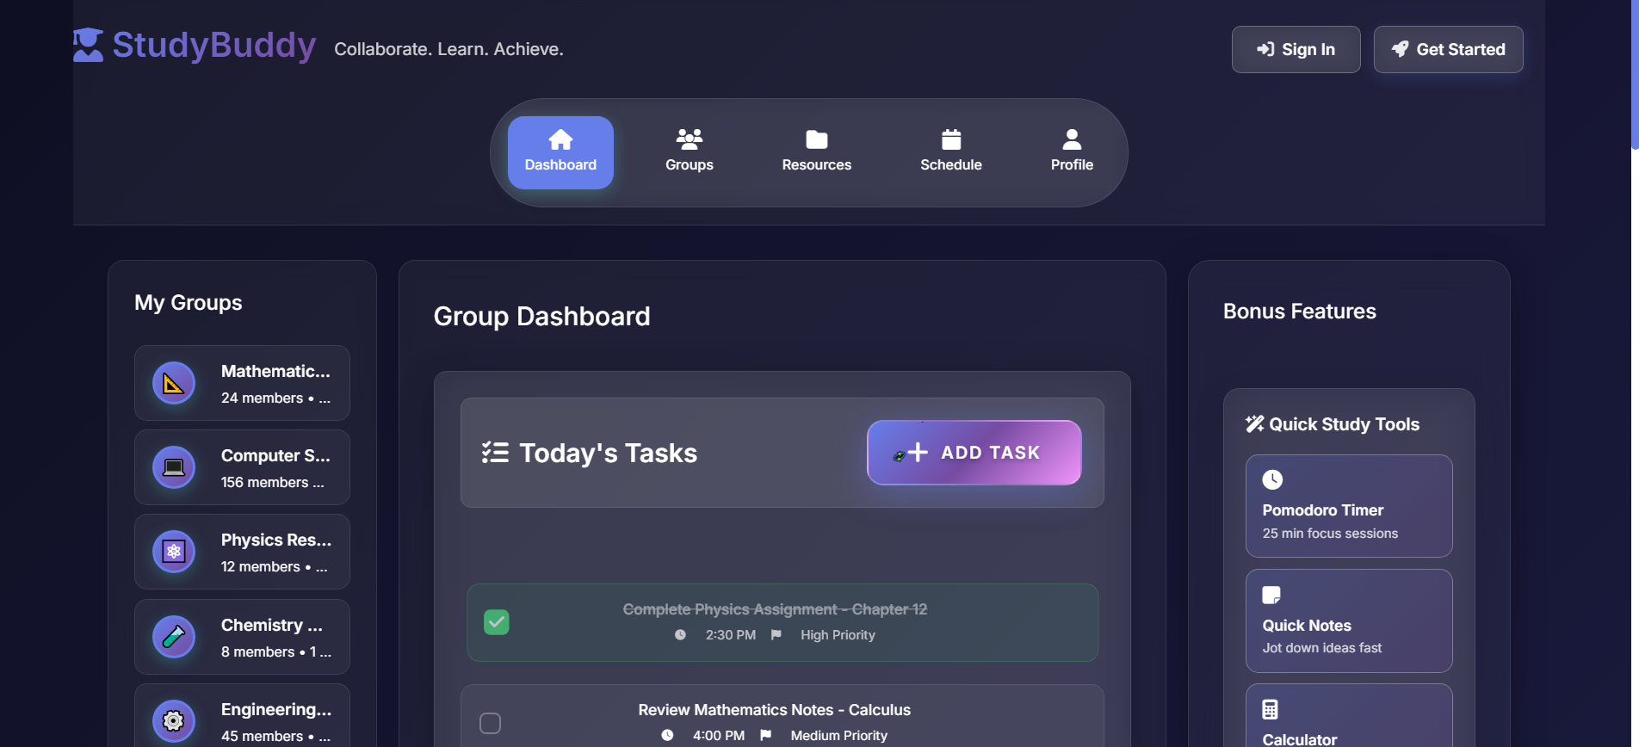Open the Chemistry test tube icon
The width and height of the screenshot is (1639, 747).
tap(174, 637)
